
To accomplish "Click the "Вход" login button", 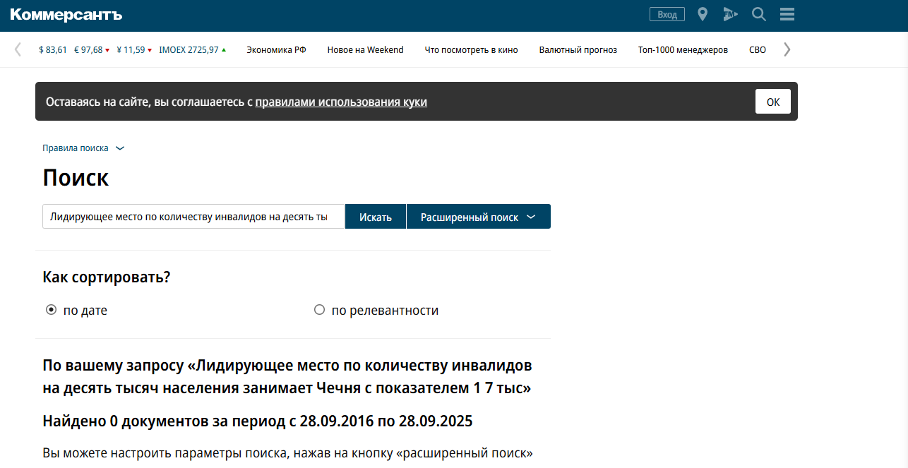I will (x=667, y=14).
